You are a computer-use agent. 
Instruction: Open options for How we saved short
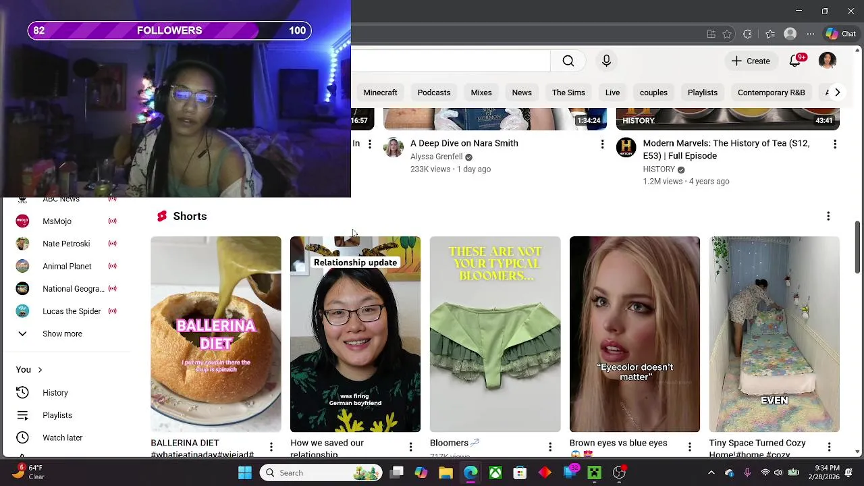point(410,447)
